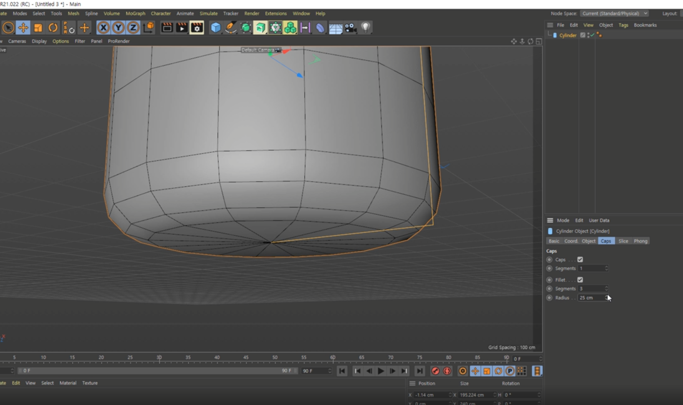This screenshot has height=405, width=683.
Task: Select the Cylinder object in Object Manager
Action: click(x=568, y=35)
